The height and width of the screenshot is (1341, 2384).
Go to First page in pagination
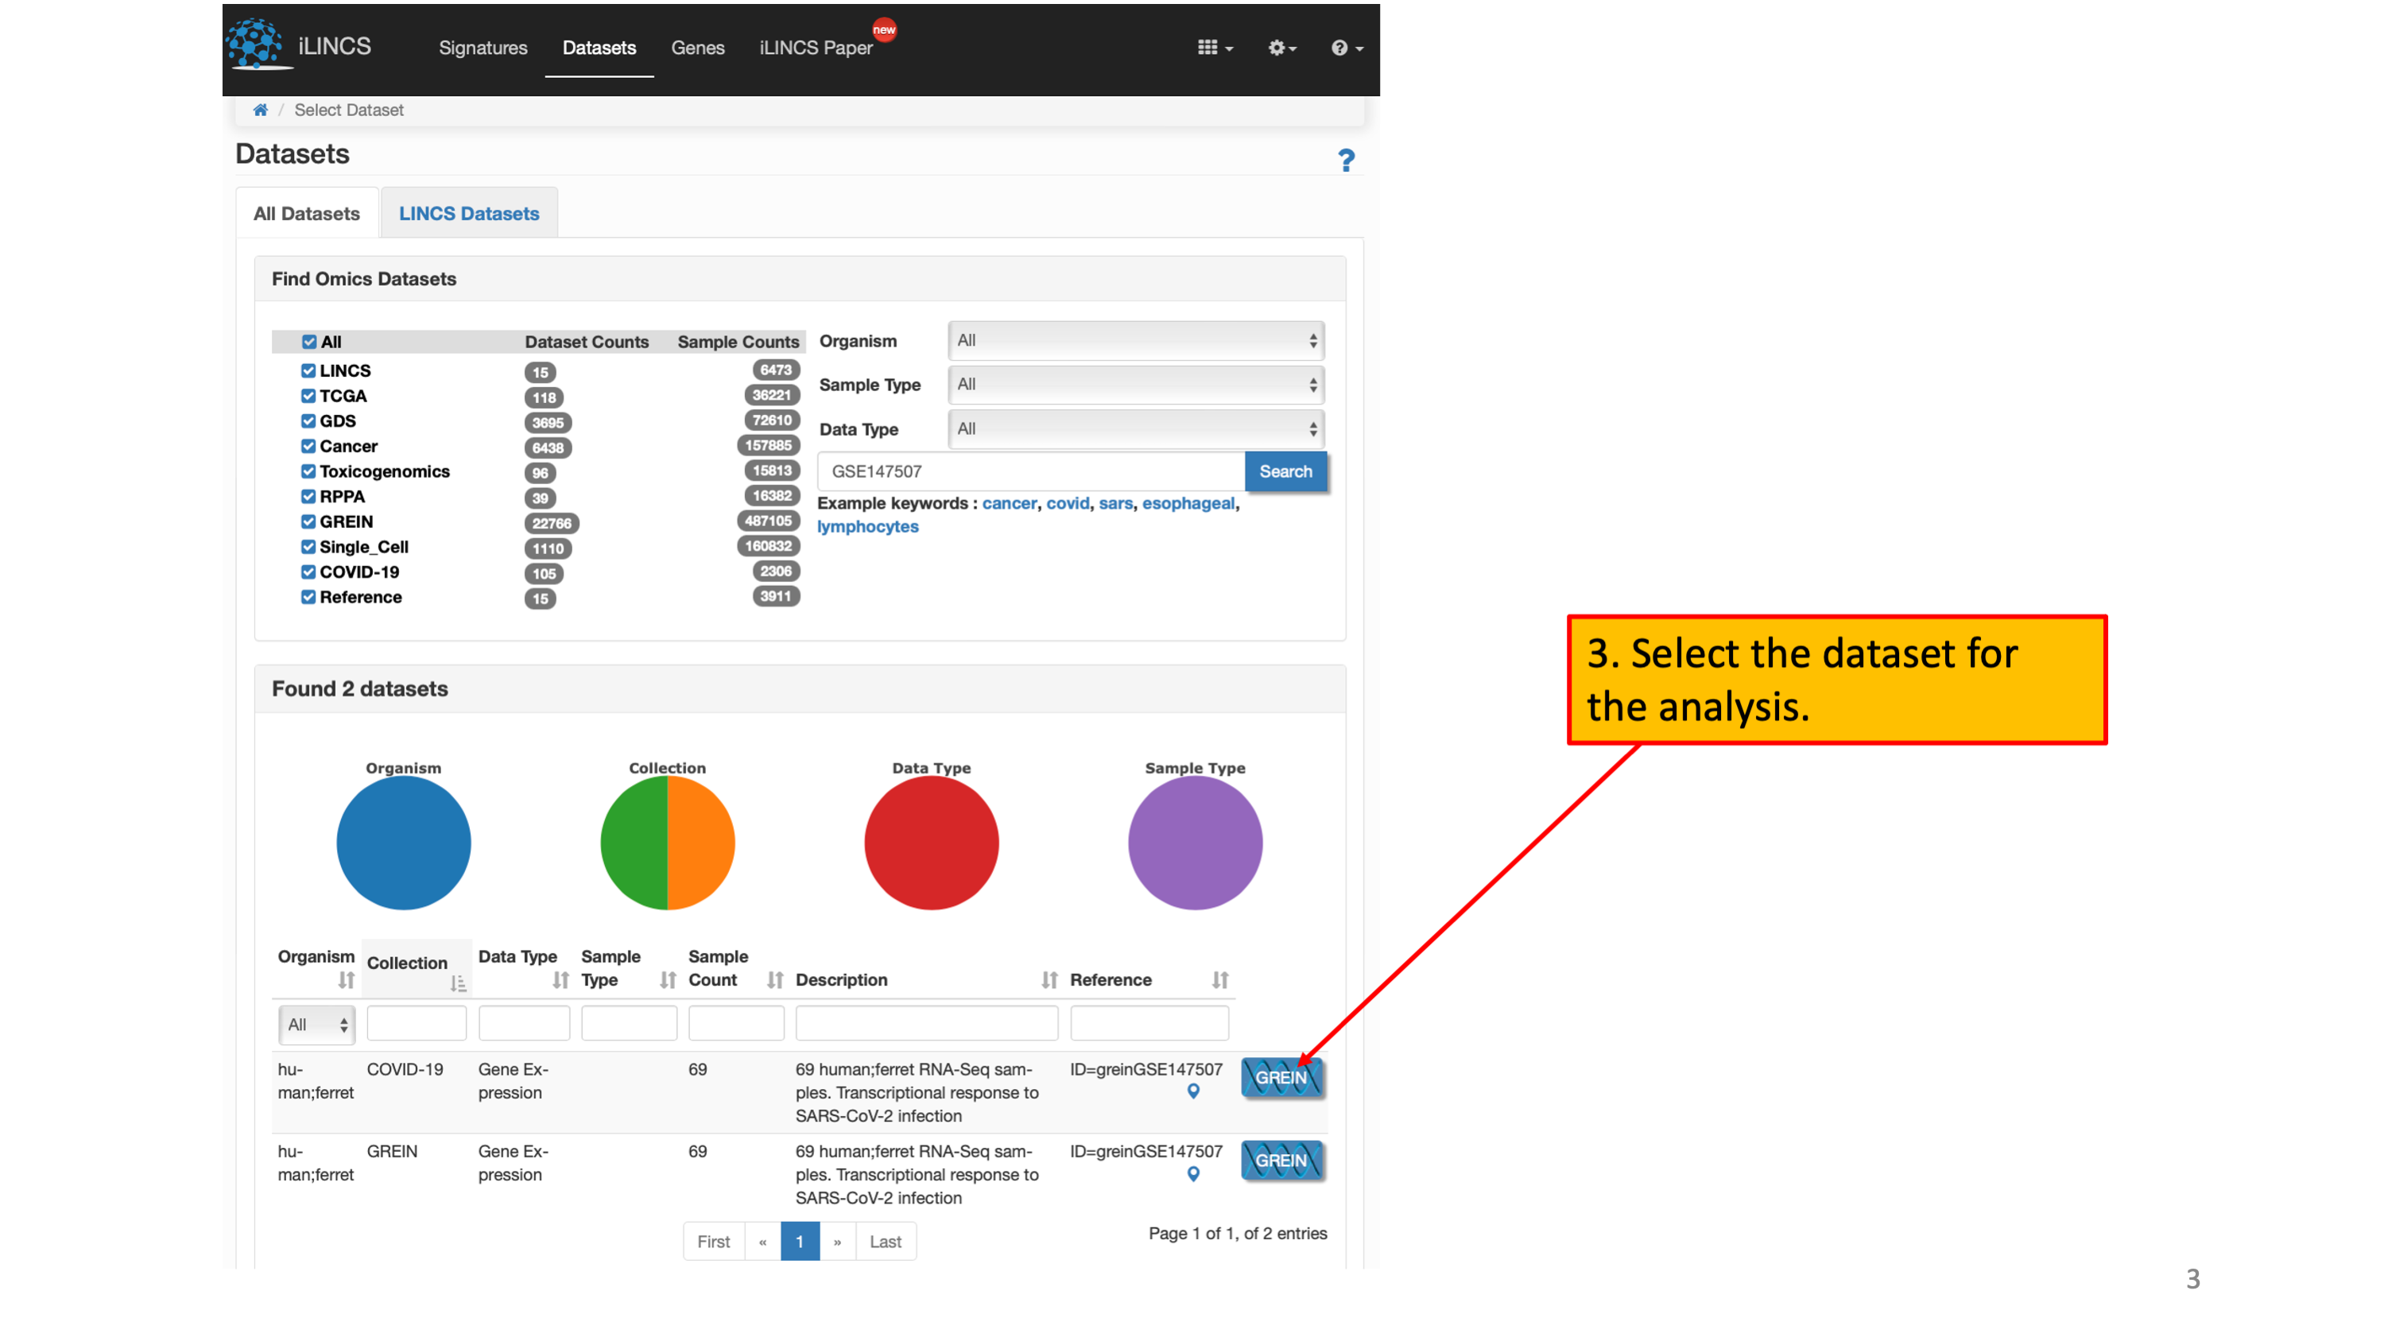click(x=714, y=1241)
